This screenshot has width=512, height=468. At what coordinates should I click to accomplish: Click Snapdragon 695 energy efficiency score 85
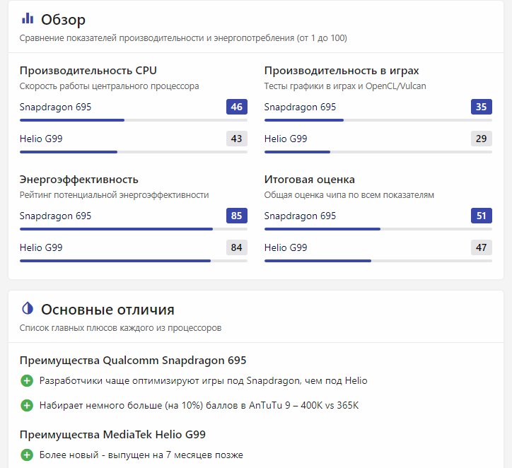click(236, 216)
